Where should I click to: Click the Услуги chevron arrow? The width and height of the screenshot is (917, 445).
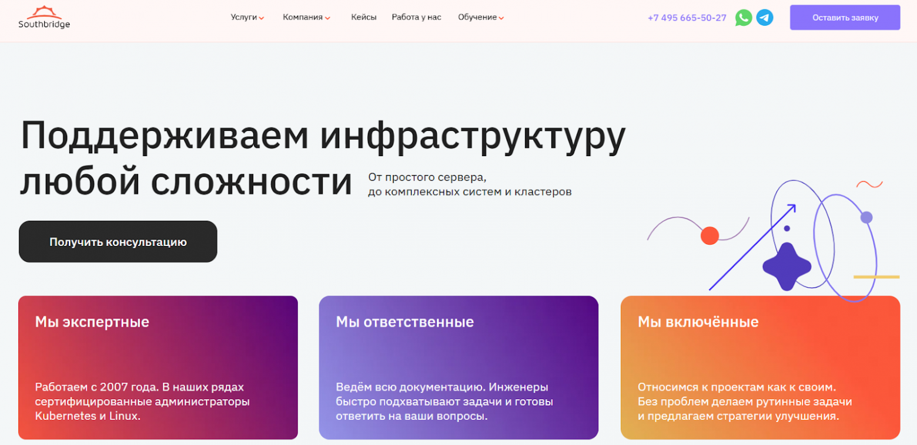[261, 18]
